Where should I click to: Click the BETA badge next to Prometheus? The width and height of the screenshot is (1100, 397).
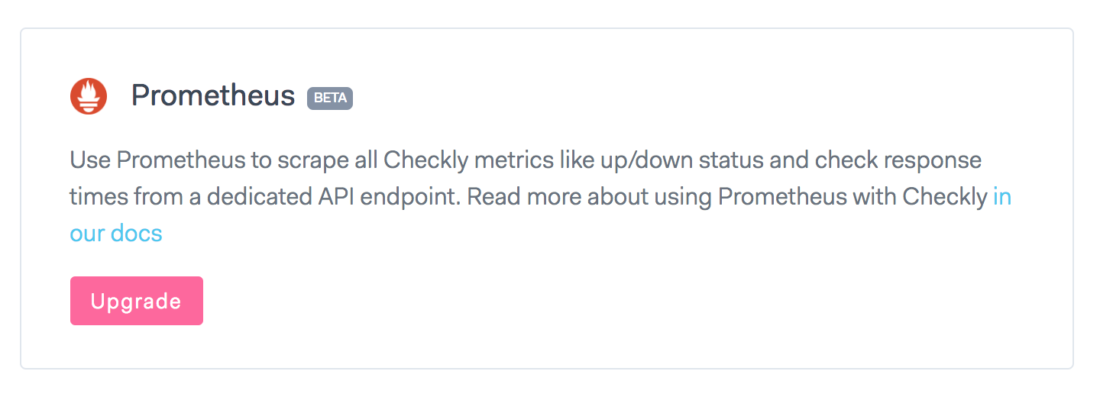click(x=330, y=98)
